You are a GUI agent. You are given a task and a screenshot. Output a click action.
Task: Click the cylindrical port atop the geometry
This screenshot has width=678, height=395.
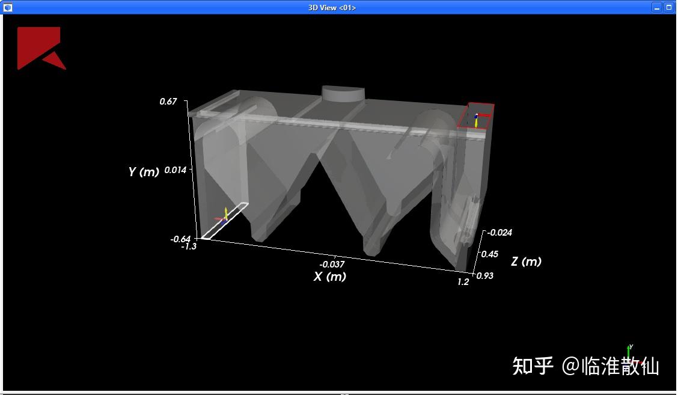click(343, 93)
